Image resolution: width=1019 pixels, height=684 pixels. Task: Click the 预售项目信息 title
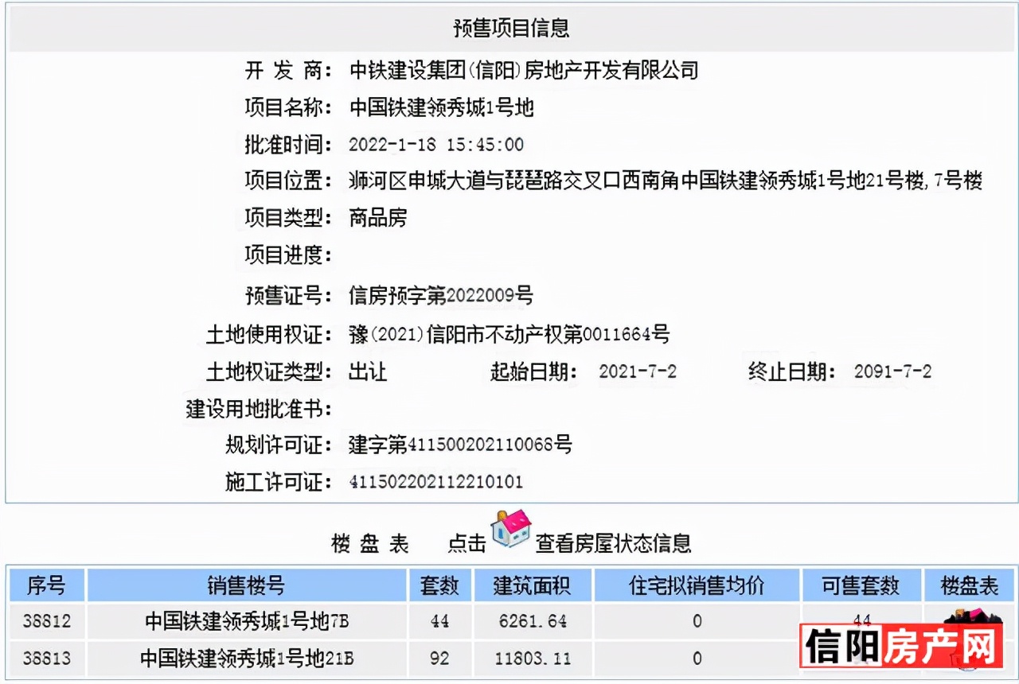512,29
